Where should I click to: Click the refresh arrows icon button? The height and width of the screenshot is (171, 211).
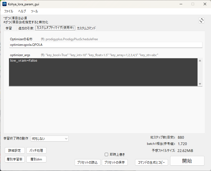pyautogui.click(x=201, y=21)
